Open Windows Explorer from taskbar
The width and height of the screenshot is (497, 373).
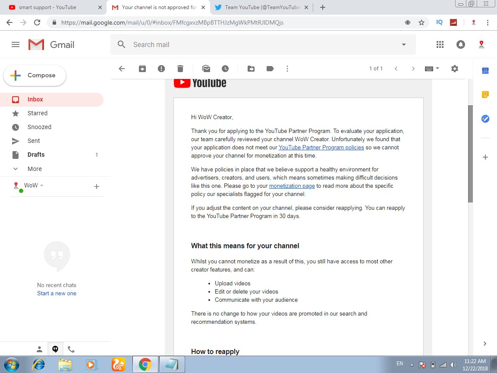click(65, 365)
